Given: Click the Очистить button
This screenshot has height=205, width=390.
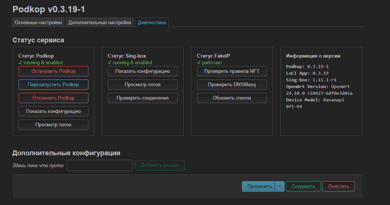Looking at the screenshot, I should click(338, 186).
